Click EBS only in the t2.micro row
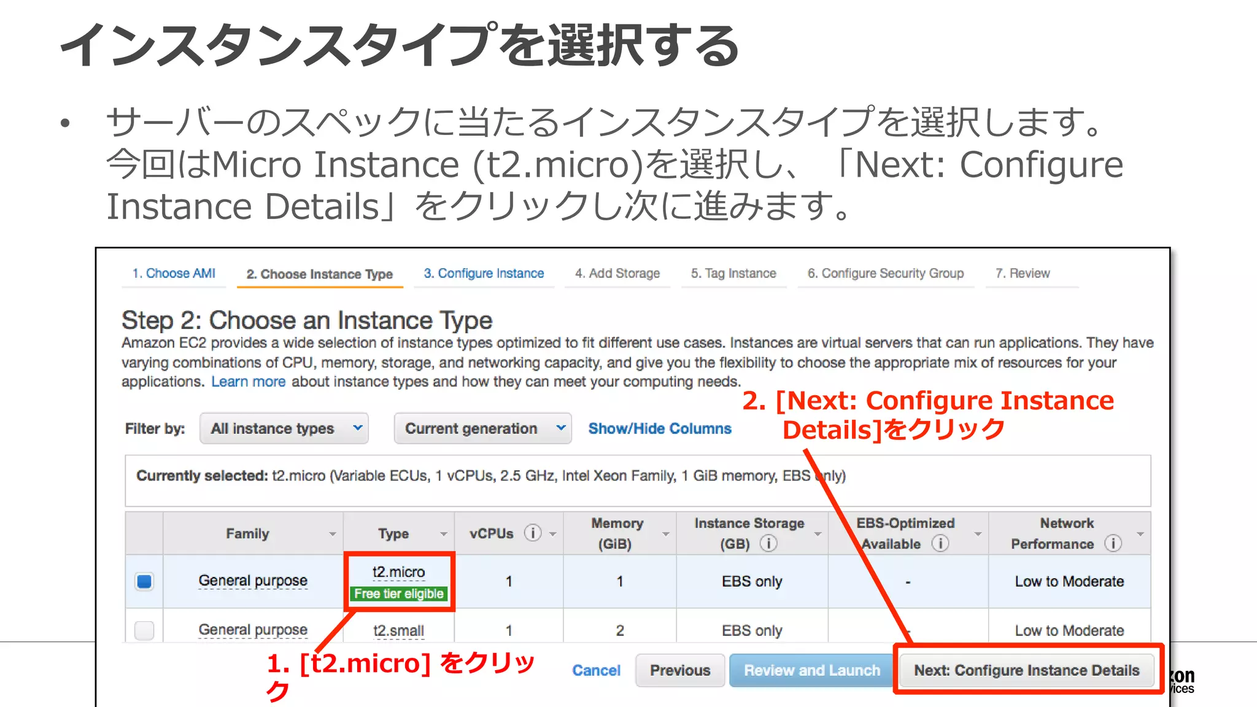The image size is (1257, 707). click(x=752, y=581)
